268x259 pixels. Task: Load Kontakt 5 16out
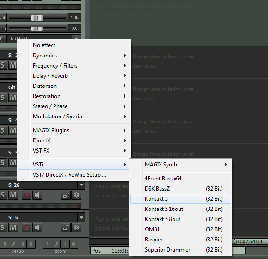(180, 209)
